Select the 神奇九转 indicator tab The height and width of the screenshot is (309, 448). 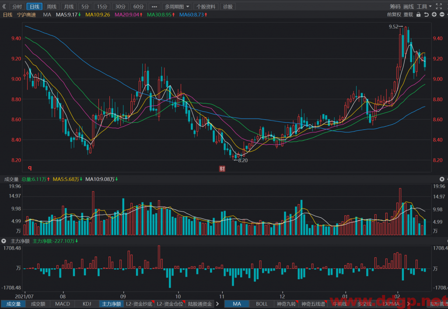point(286,304)
